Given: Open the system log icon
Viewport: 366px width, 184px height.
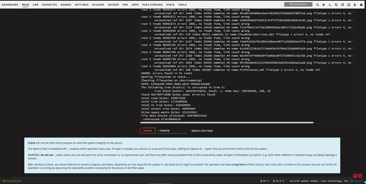Looking at the screenshot, I should [355, 5].
